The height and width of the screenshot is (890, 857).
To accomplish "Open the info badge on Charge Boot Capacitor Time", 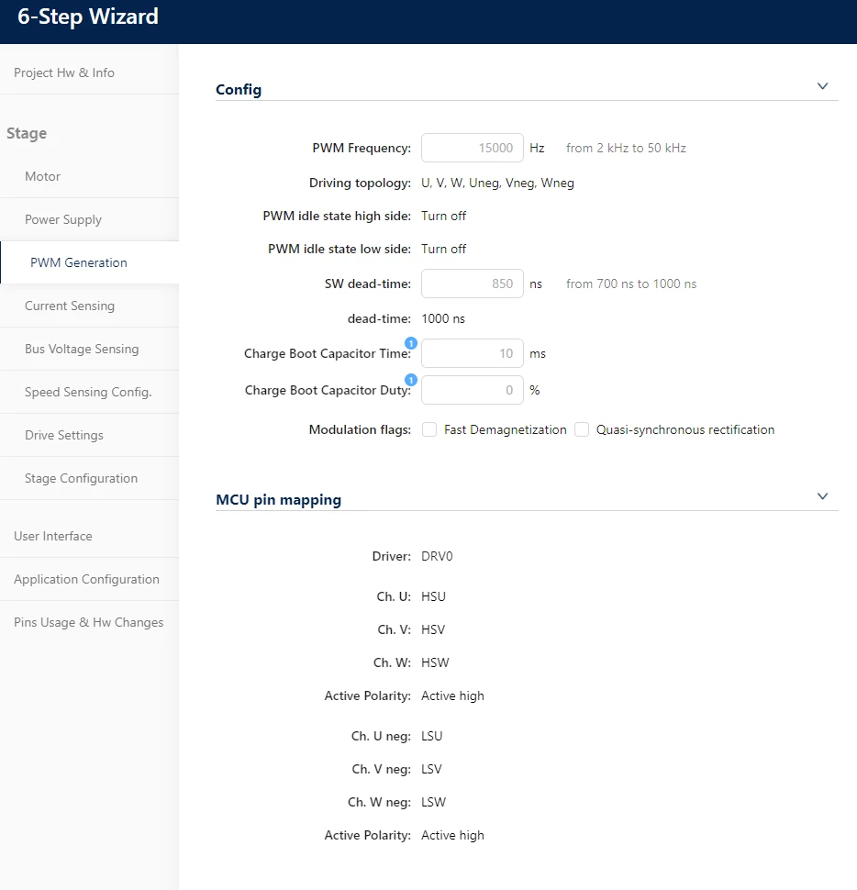I will coord(411,343).
